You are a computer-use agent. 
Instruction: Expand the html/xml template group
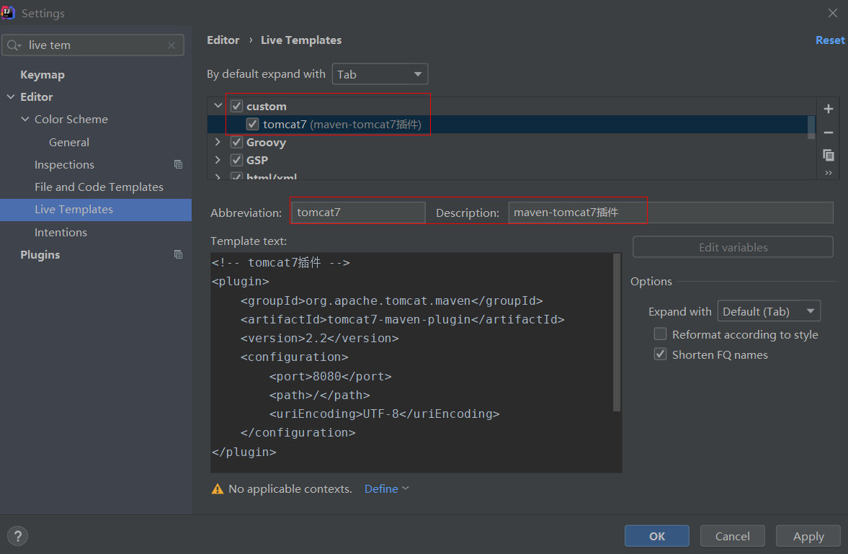pos(218,176)
